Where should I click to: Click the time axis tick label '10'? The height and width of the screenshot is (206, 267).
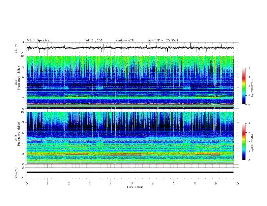click(x=237, y=183)
